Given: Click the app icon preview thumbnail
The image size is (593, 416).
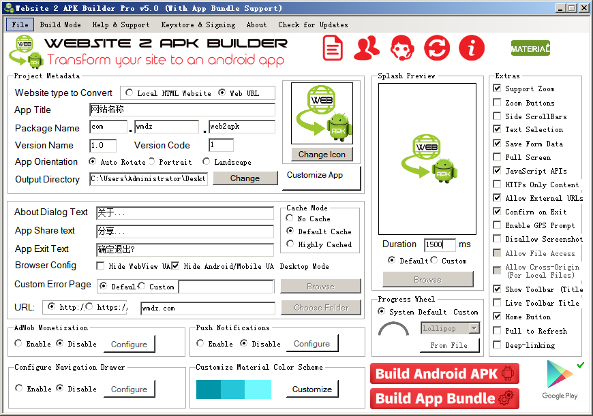Looking at the screenshot, I should click(322, 113).
